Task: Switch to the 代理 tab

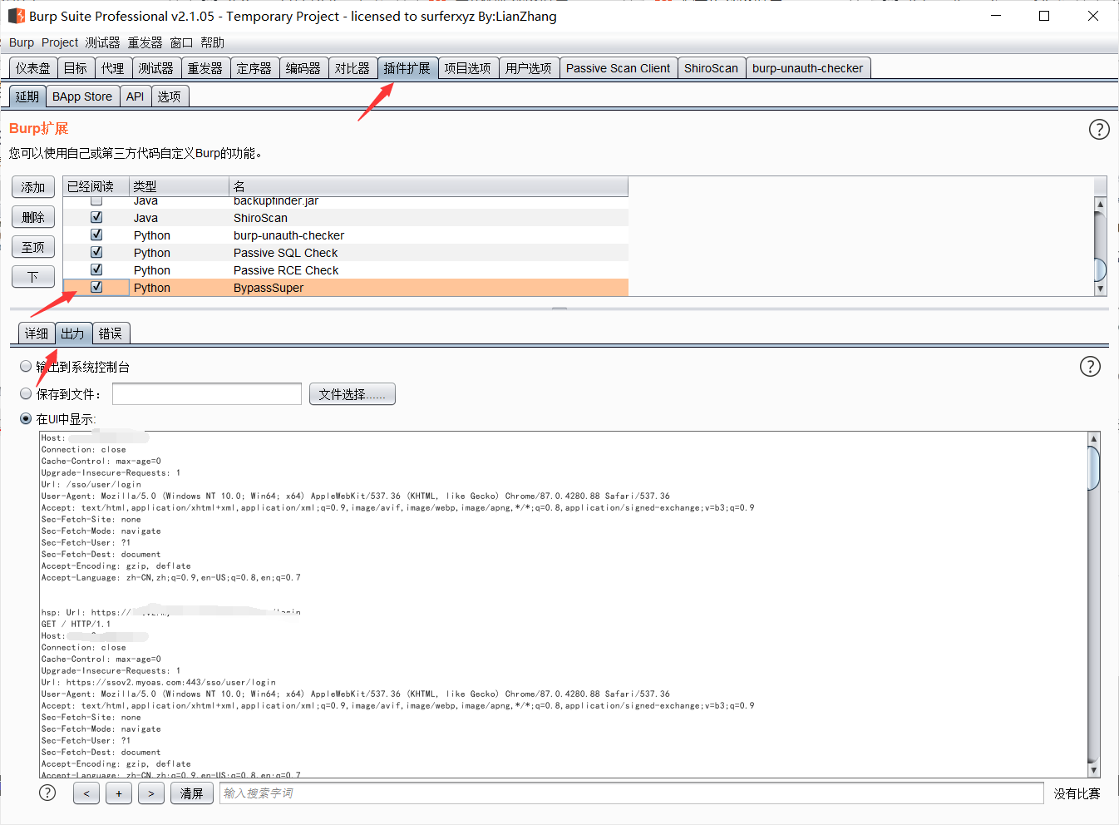Action: [x=112, y=68]
